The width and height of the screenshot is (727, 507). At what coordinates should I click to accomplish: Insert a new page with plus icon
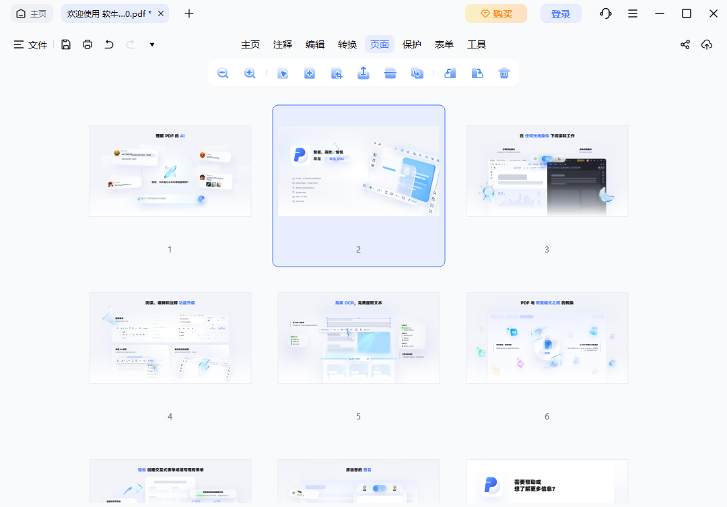point(310,73)
